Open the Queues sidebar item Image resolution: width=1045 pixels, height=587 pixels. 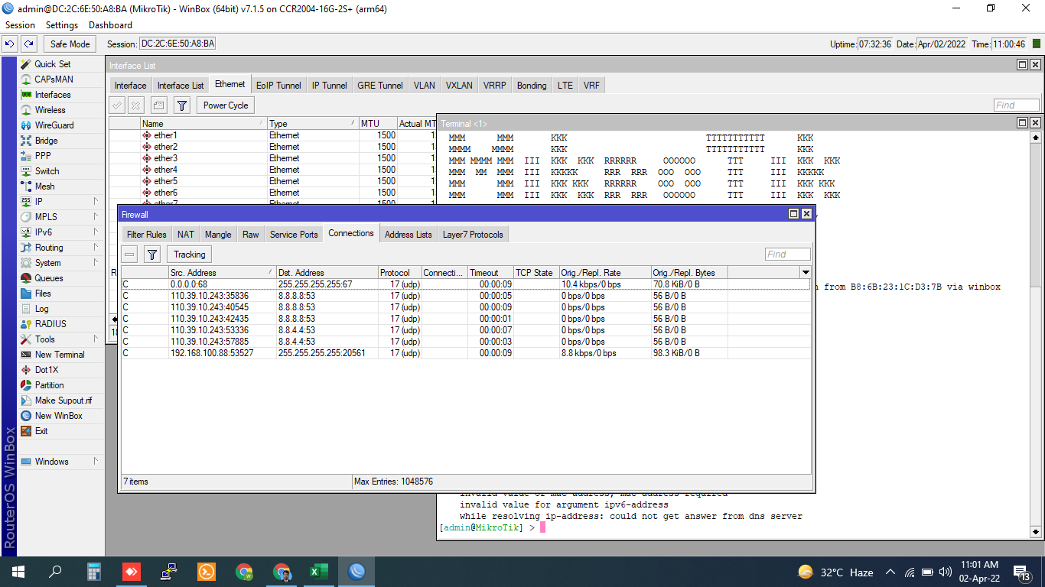[48, 278]
